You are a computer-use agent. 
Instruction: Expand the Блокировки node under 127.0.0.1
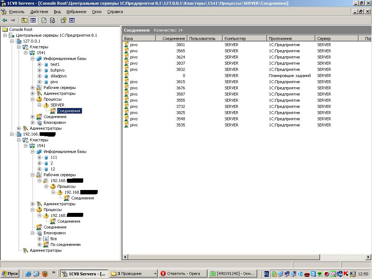point(32,122)
